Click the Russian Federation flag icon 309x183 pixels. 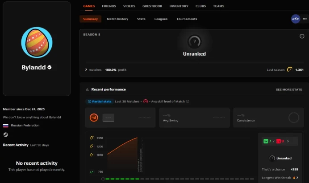5,126
